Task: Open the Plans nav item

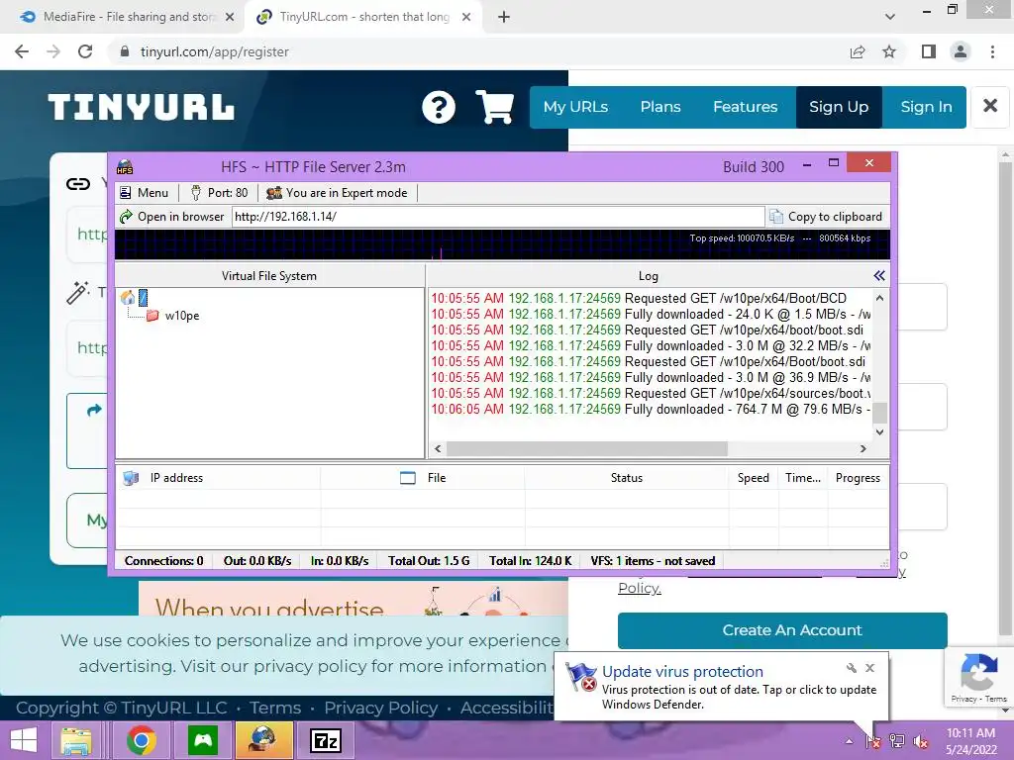Action: pyautogui.click(x=660, y=107)
